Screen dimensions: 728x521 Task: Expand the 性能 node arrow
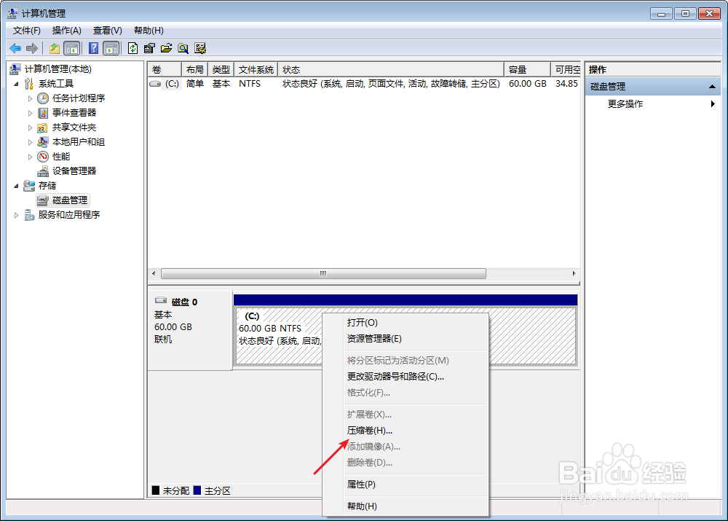[x=30, y=157]
